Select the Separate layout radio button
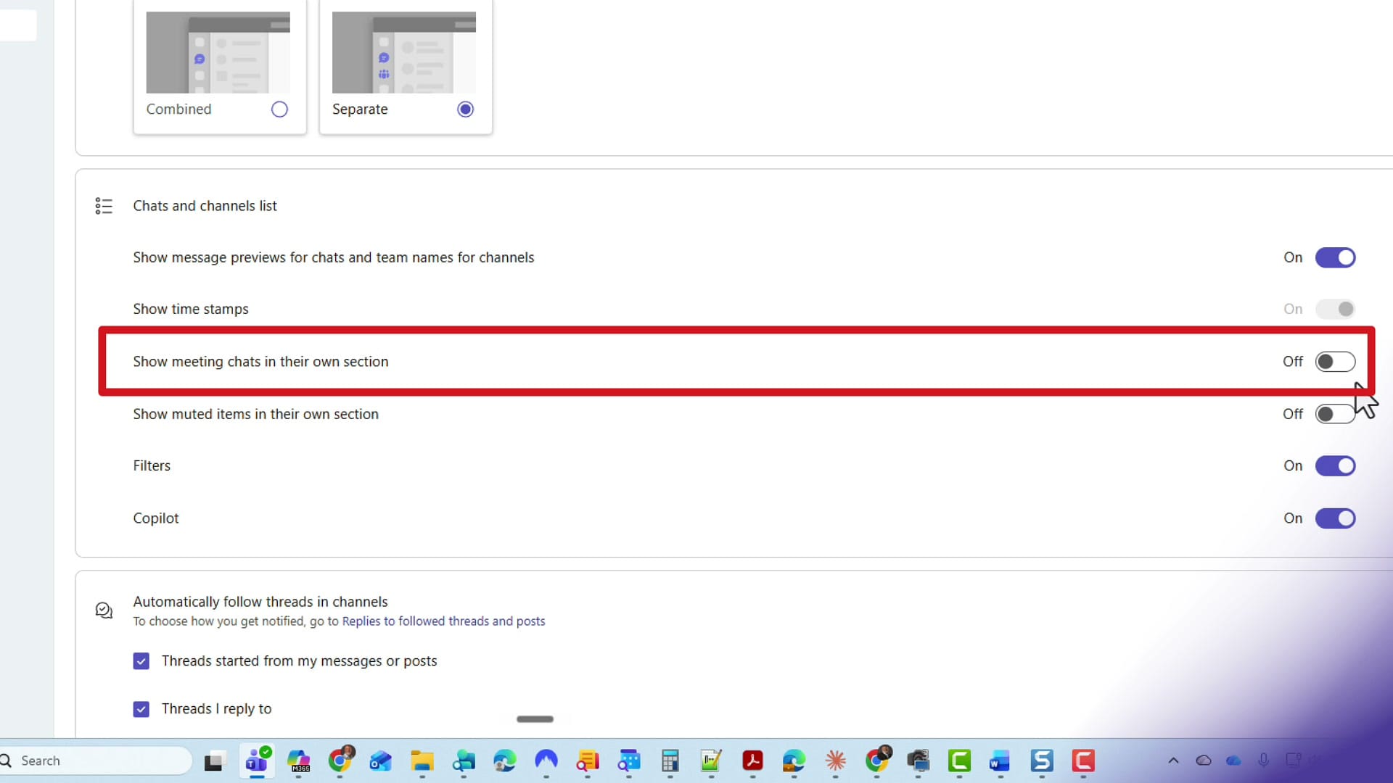The image size is (1393, 783). (x=466, y=109)
